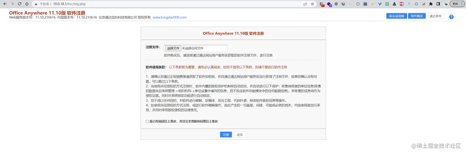Click the green profile avatar icon
The width and height of the screenshot is (466, 154).
coord(446,4)
